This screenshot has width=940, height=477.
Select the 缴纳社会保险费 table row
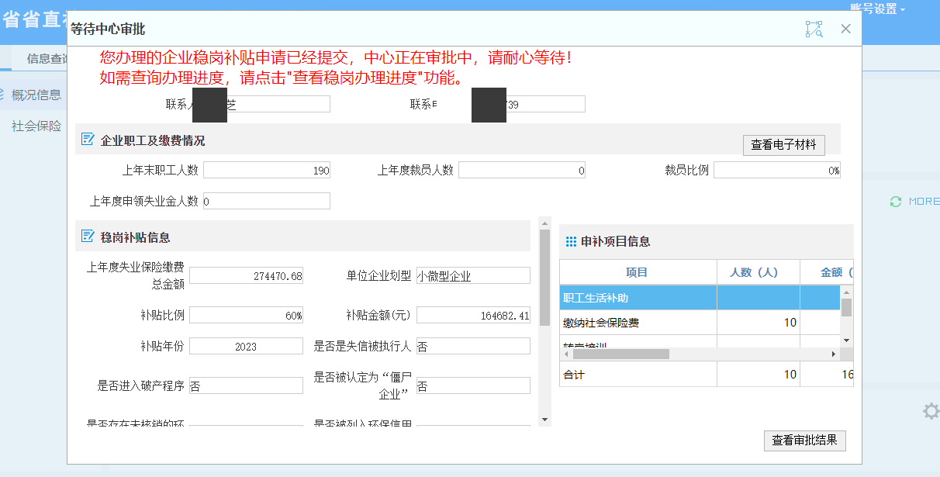click(638, 323)
